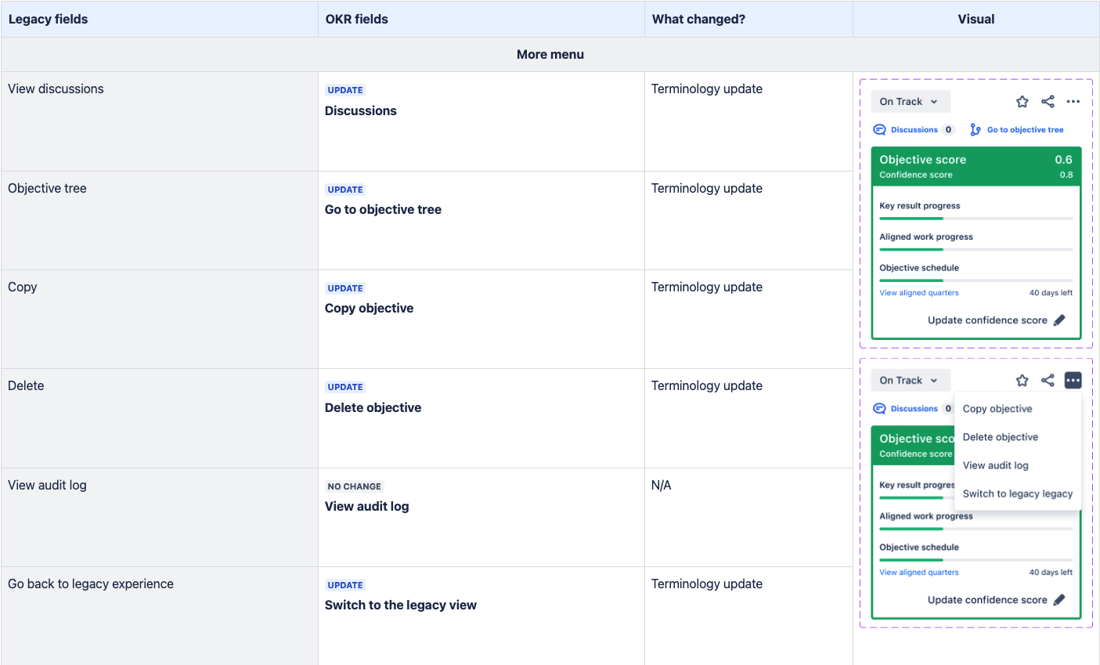Choose Copy objective from the open more menu

pos(997,409)
